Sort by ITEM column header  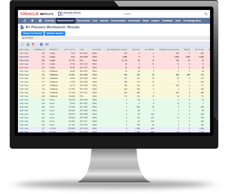coord(82,50)
